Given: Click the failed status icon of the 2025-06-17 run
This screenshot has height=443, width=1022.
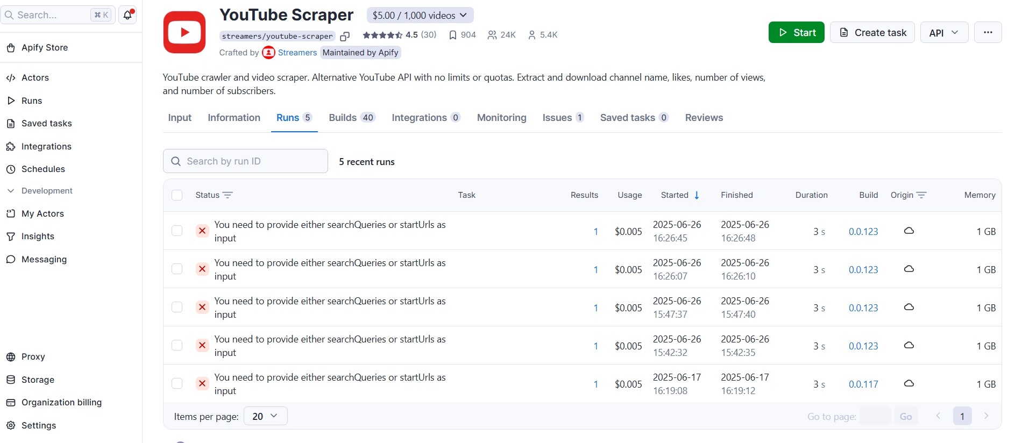Looking at the screenshot, I should point(202,383).
